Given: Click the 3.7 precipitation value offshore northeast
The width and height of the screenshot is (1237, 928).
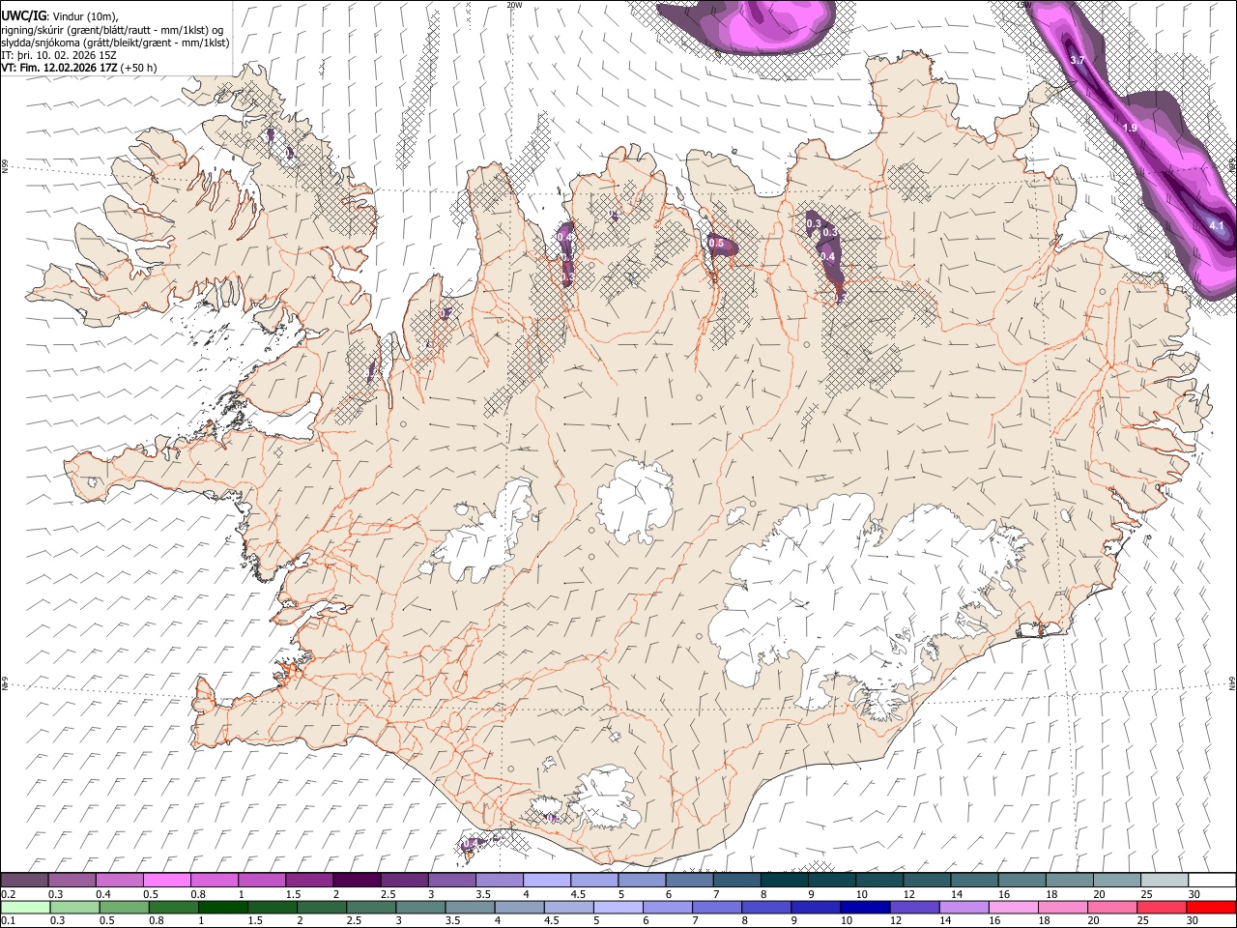Looking at the screenshot, I should 1079,61.
